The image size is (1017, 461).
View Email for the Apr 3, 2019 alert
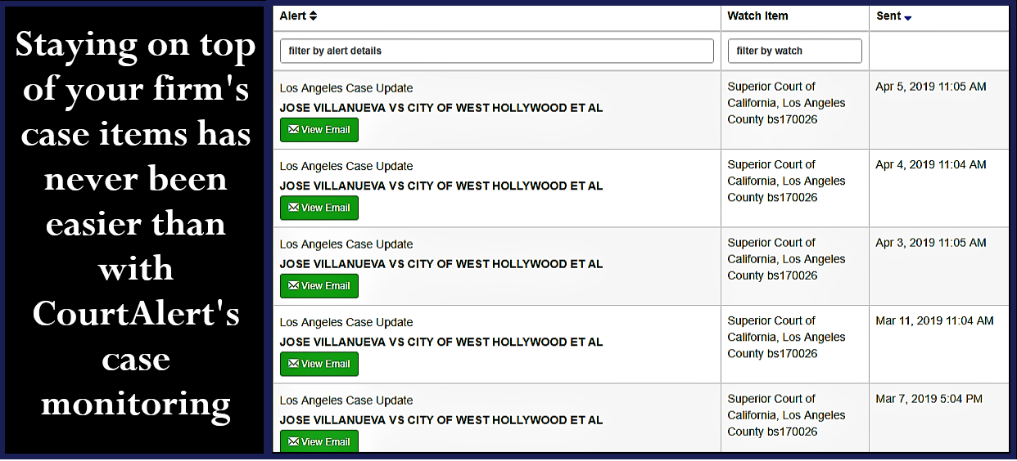tap(319, 286)
